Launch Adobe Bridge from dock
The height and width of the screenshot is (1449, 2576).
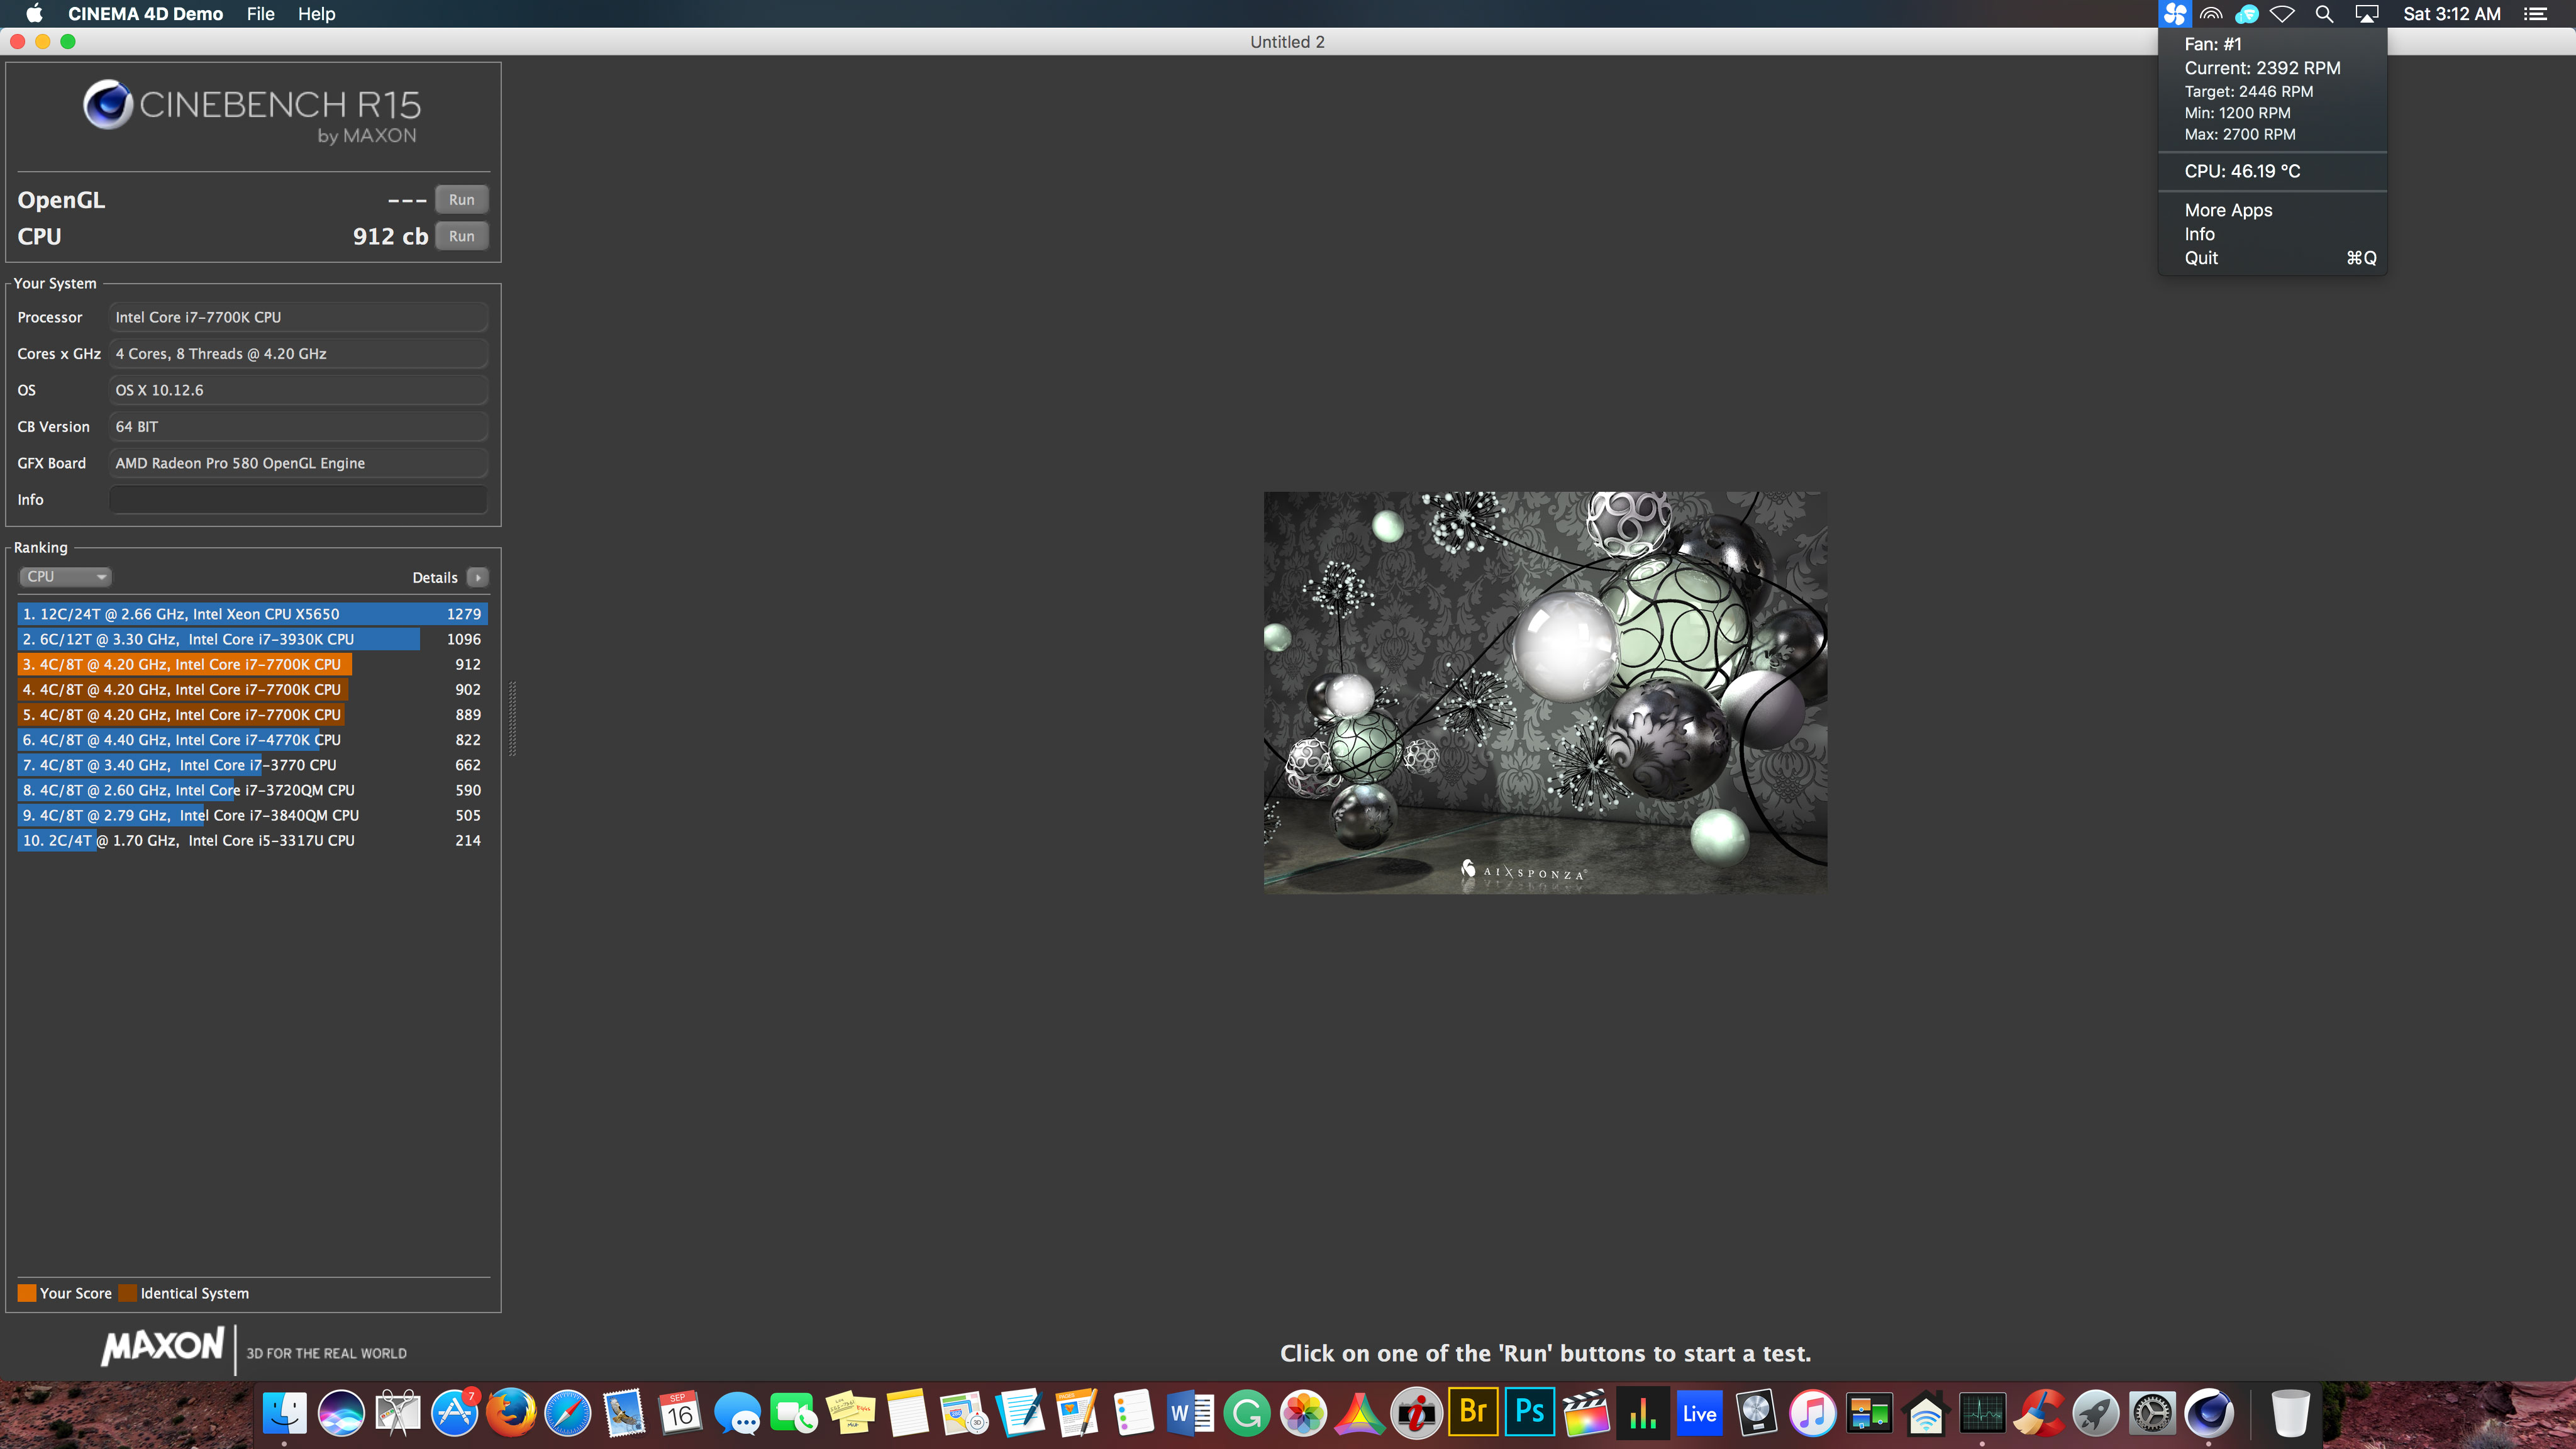click(1473, 1412)
